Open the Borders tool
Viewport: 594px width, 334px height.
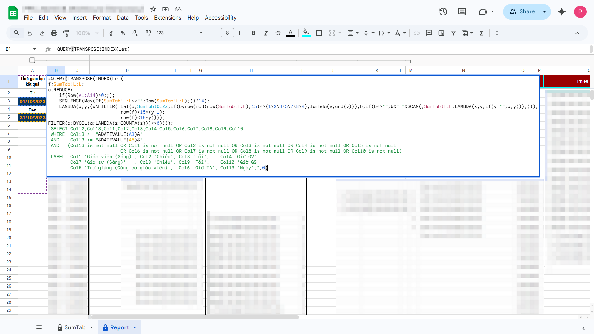tap(319, 33)
